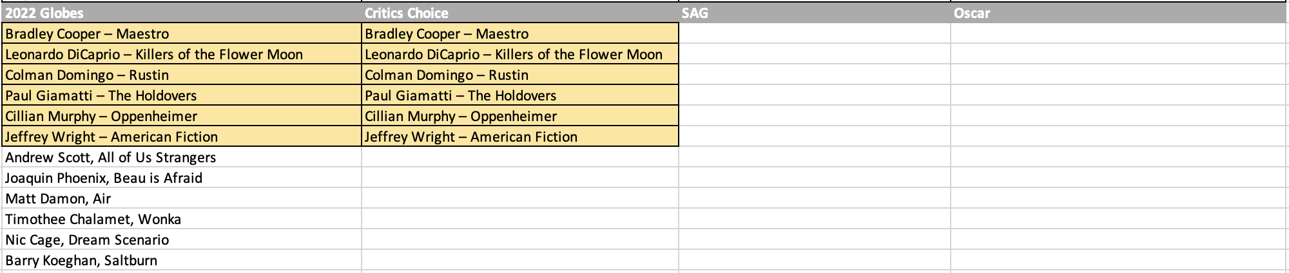Select cell "Timothee Chalamet, Wonka"
This screenshot has height=273, width=1289.
(x=180, y=219)
